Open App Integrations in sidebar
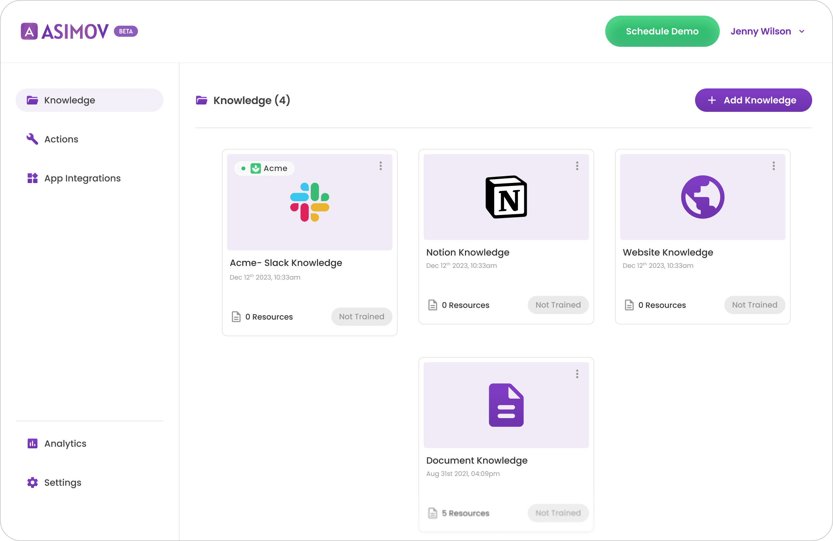This screenshot has height=541, width=833. 82,178
